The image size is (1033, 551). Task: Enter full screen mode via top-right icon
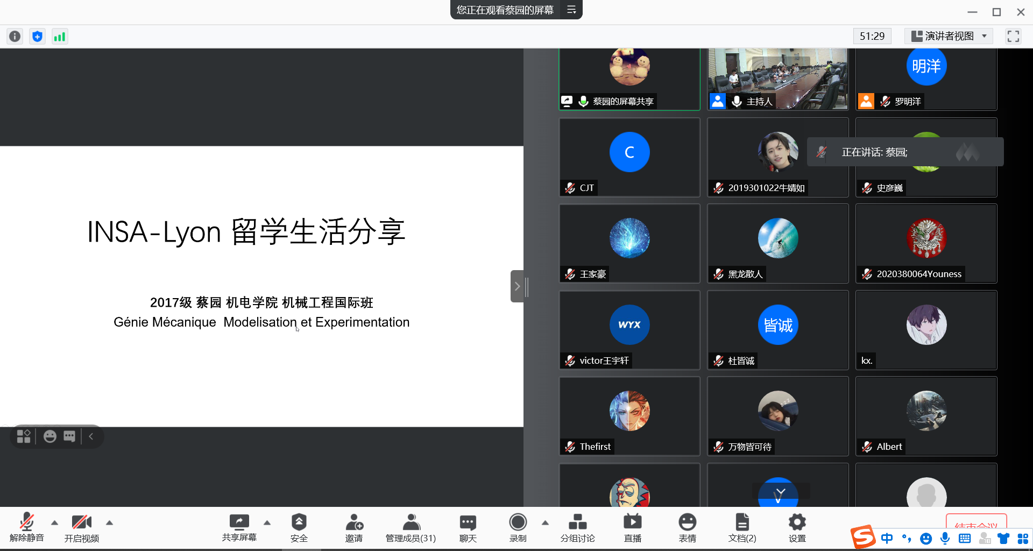1013,36
